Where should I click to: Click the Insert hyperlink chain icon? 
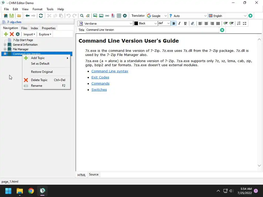[107, 16]
